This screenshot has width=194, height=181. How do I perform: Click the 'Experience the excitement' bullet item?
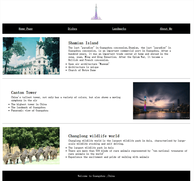(x=109, y=157)
